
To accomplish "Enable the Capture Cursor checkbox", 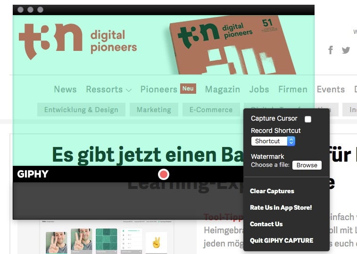I will click(308, 119).
